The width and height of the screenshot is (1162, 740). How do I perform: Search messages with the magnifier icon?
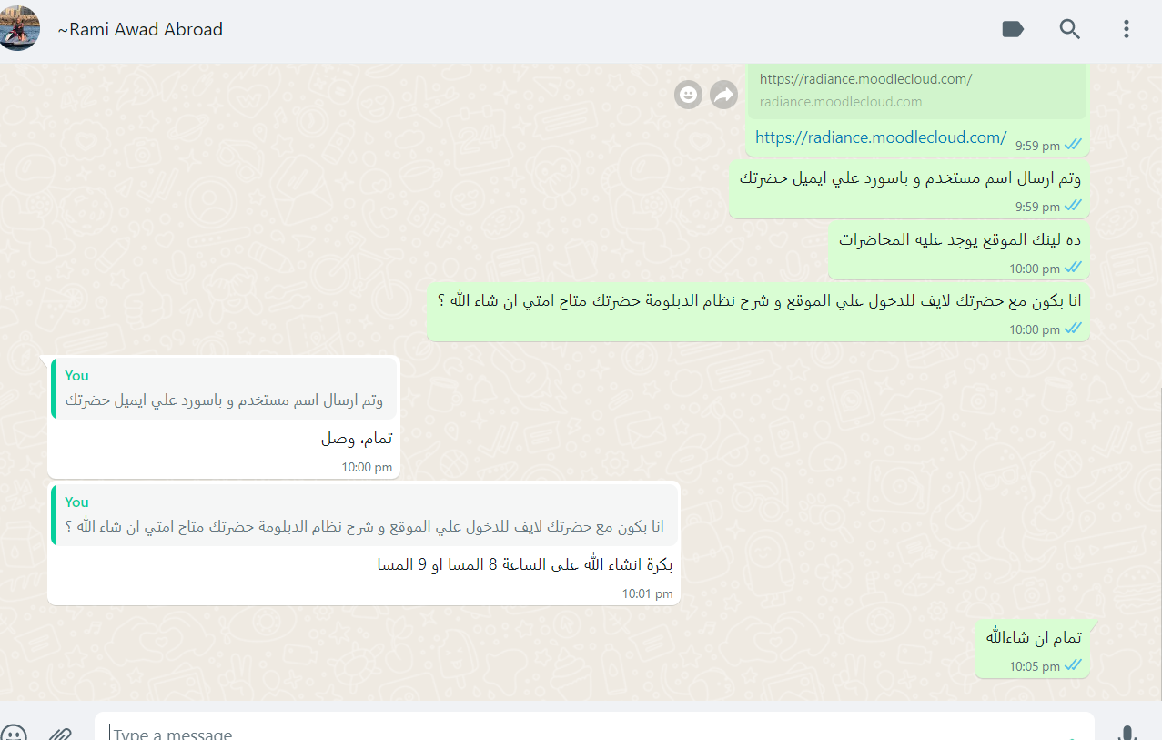[1070, 29]
